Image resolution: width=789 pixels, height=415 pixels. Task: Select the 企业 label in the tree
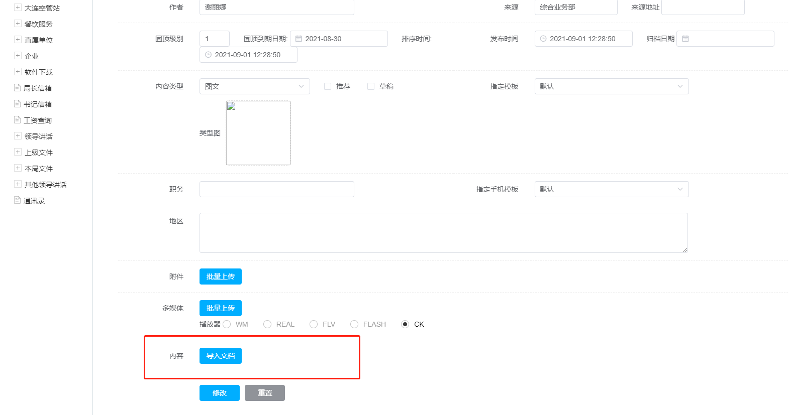tap(32, 56)
